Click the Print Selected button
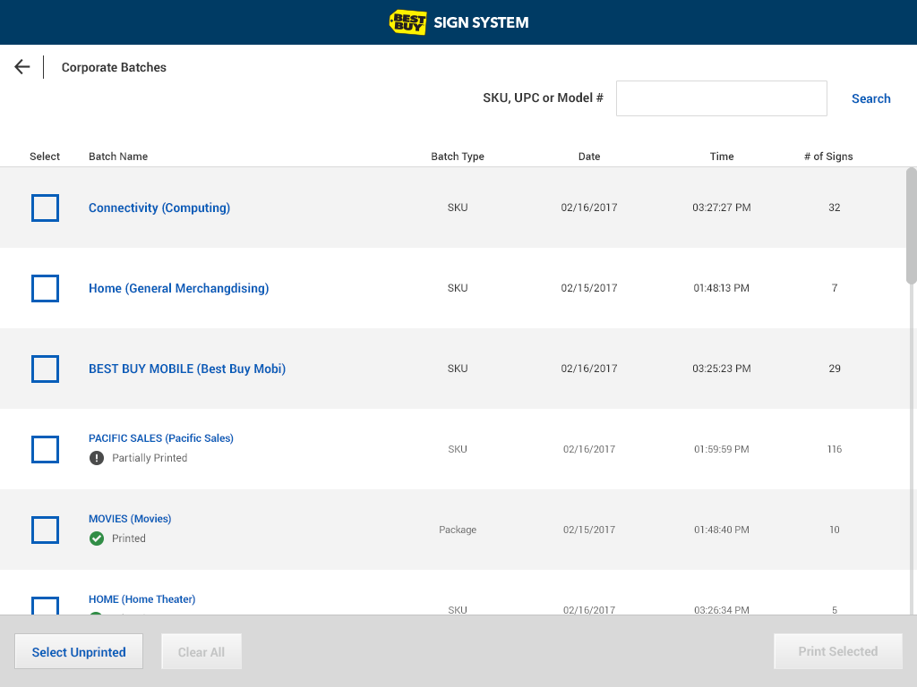This screenshot has height=687, width=917. point(838,651)
